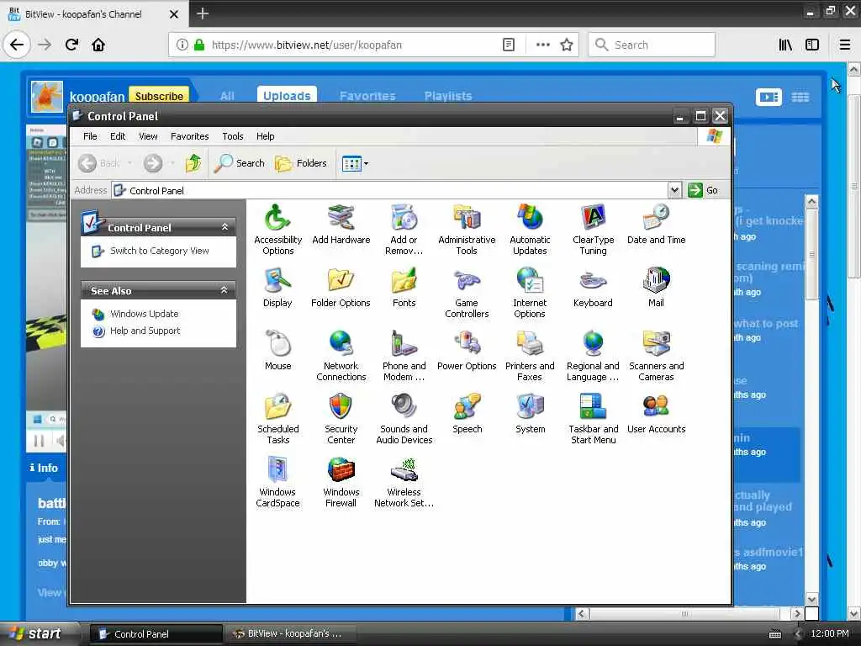Open Scanners and Cameras
The height and width of the screenshot is (646, 861).
(656, 356)
